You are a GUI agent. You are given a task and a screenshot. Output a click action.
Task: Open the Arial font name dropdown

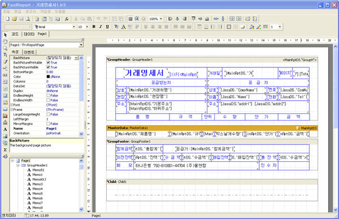pos(73,27)
